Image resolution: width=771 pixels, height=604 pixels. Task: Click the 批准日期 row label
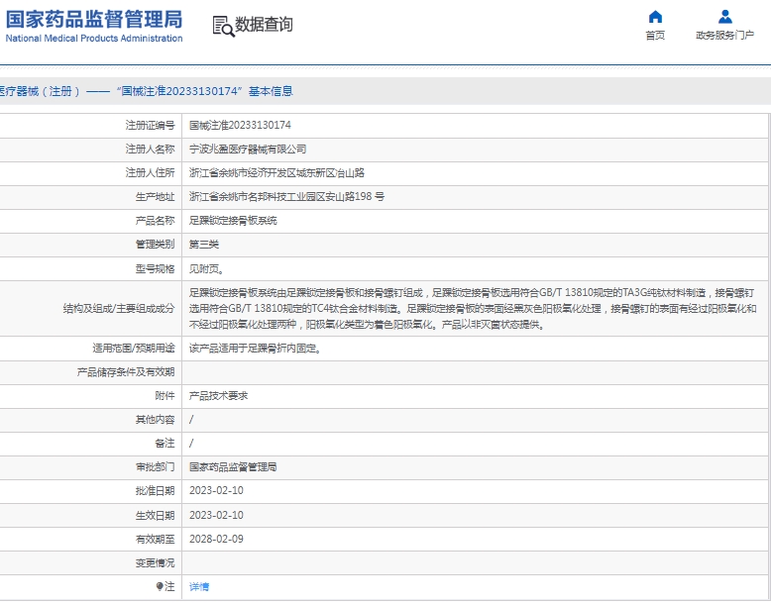click(x=155, y=491)
